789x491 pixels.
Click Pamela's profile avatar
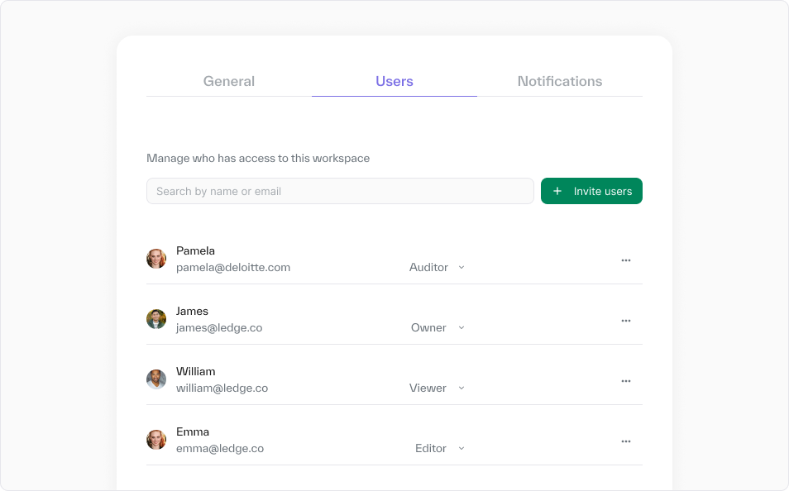coord(156,259)
